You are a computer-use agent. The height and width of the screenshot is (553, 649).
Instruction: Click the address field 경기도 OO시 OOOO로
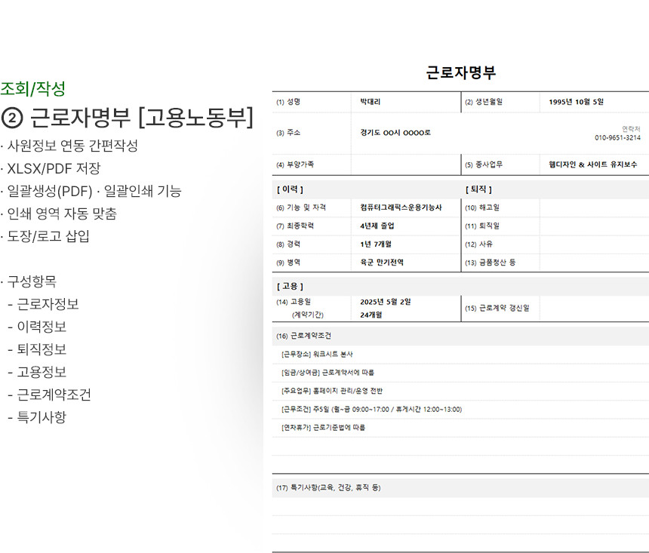click(395, 133)
